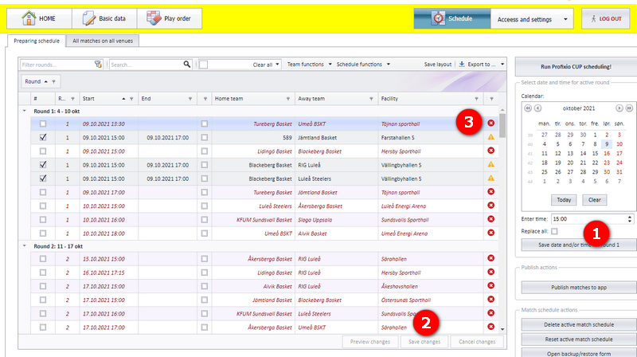Screen dimensions: 637x357
Task: Click the Today button under calendar
Action: pos(564,200)
